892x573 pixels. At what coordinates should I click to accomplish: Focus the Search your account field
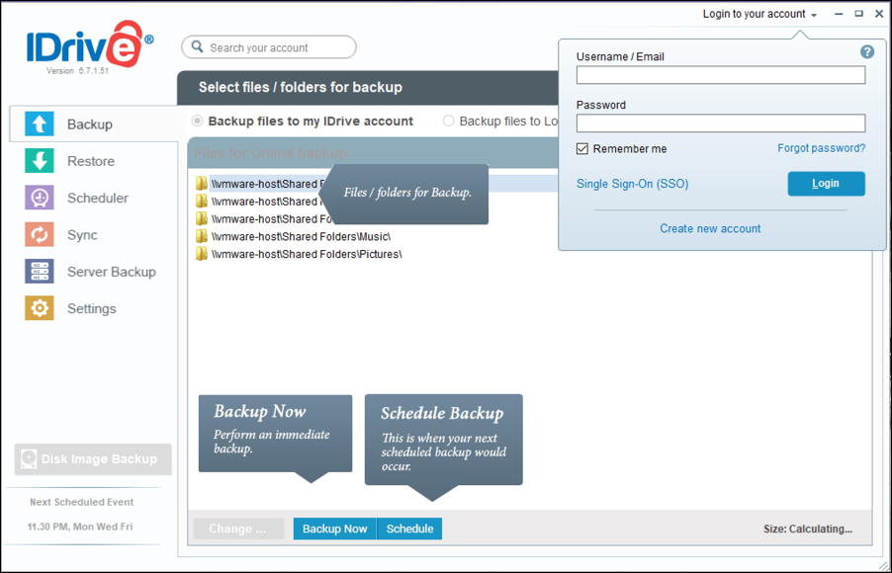pos(269,47)
